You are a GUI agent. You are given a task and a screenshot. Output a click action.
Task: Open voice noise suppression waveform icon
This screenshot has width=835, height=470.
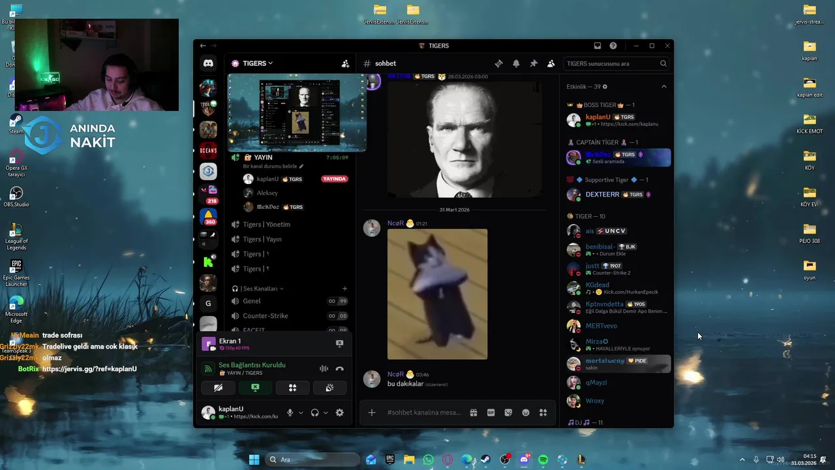tap(324, 369)
